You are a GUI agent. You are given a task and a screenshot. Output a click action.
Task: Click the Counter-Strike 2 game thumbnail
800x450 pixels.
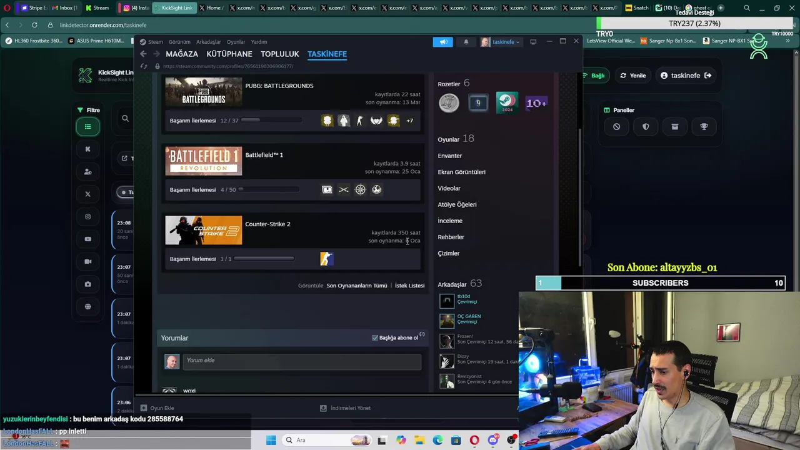pos(203,230)
